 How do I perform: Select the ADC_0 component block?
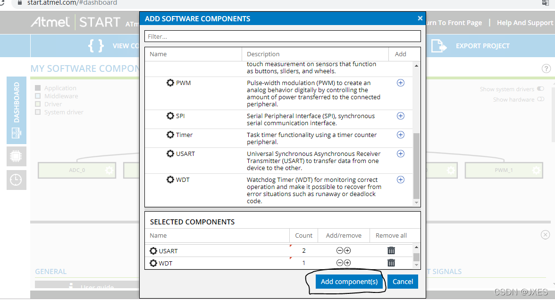77,171
